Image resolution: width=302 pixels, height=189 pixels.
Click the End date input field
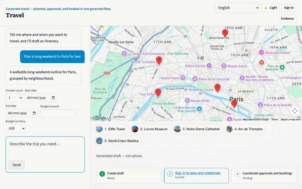pos(22,113)
